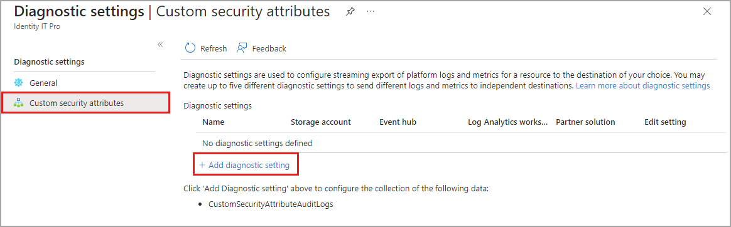Click the Name column header
This screenshot has height=227, width=731.
click(x=214, y=122)
